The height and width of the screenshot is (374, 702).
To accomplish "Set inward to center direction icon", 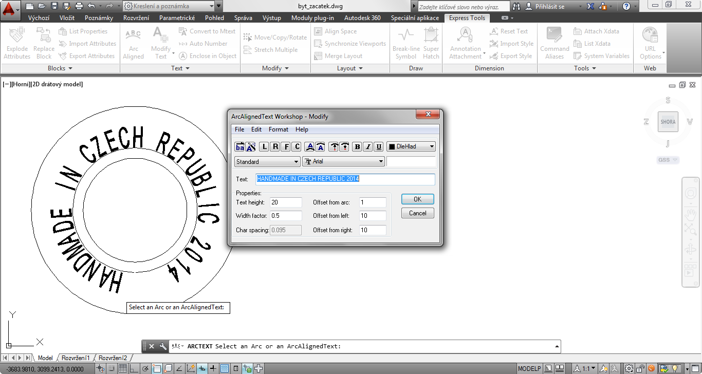I will (344, 147).
